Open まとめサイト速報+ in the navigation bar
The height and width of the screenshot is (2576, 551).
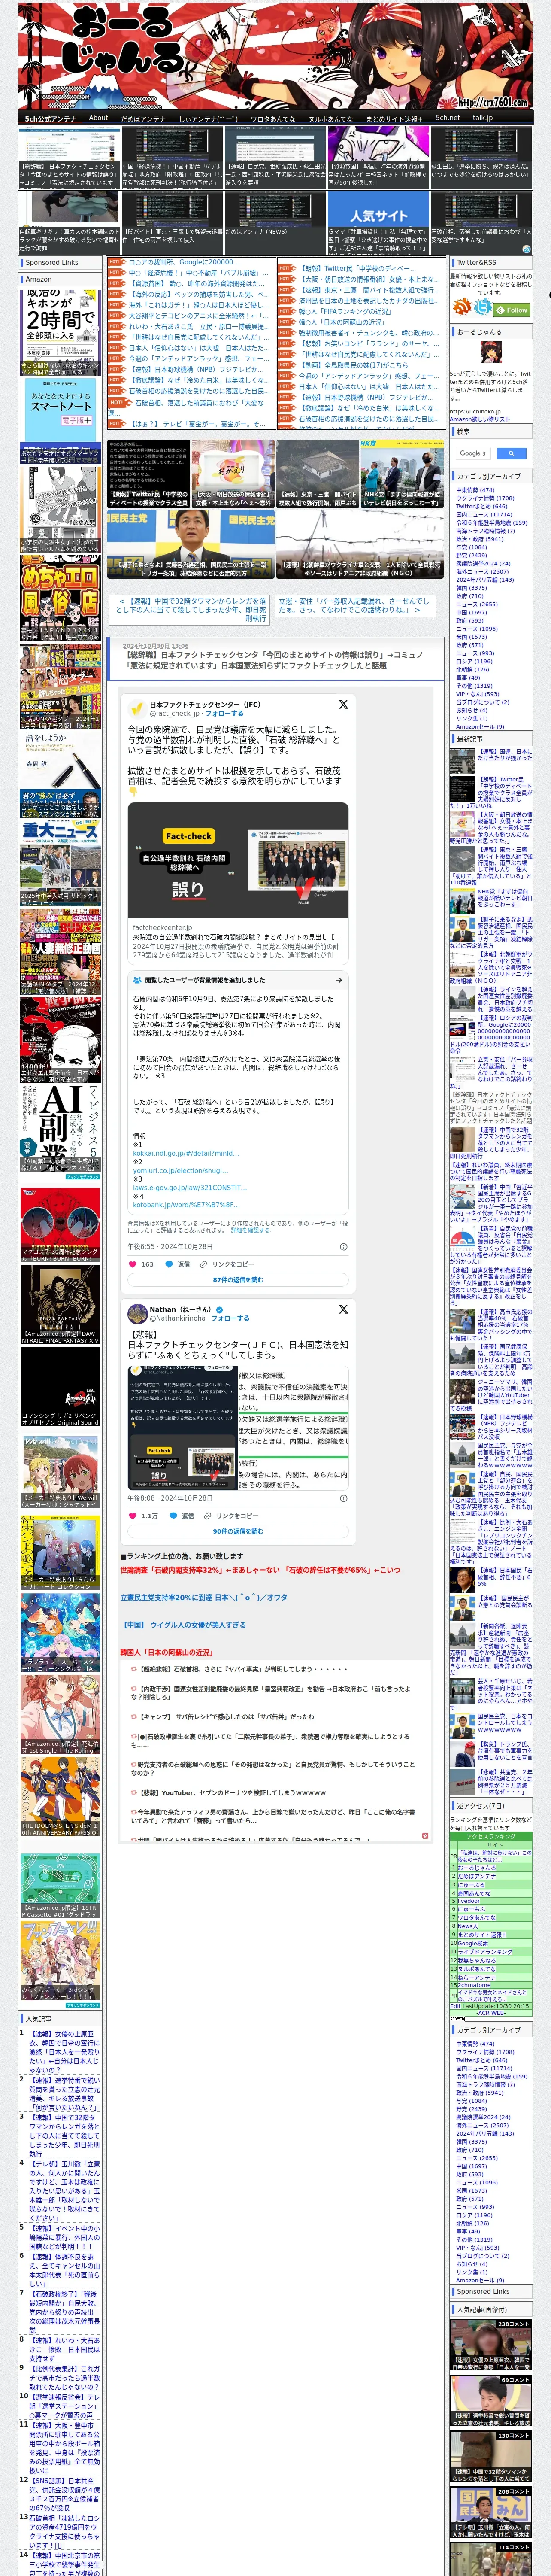coord(394,118)
